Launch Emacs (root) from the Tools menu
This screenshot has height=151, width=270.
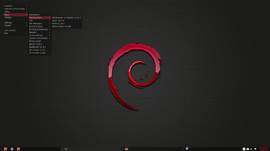click(40, 41)
